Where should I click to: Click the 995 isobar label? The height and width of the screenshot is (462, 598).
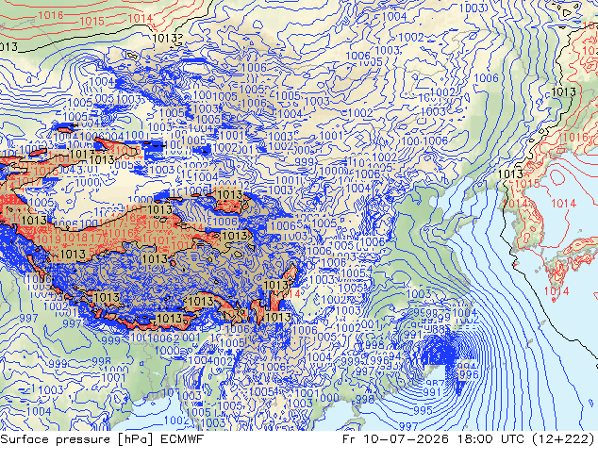click(x=423, y=410)
